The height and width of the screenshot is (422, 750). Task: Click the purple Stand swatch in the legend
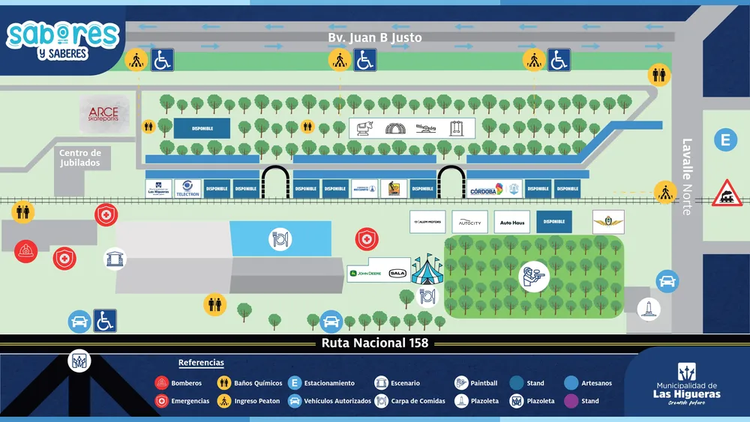571,401
